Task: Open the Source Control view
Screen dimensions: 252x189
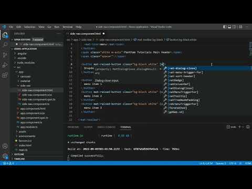Action: click(x=5, y=55)
